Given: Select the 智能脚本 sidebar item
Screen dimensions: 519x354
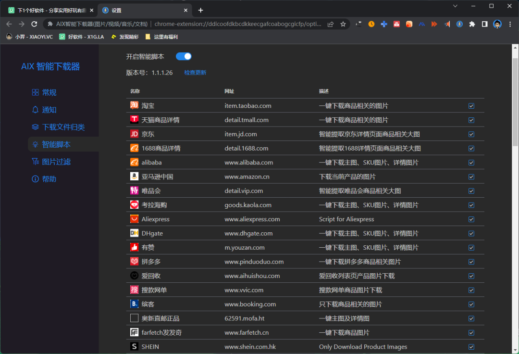Looking at the screenshot, I should [63, 144].
